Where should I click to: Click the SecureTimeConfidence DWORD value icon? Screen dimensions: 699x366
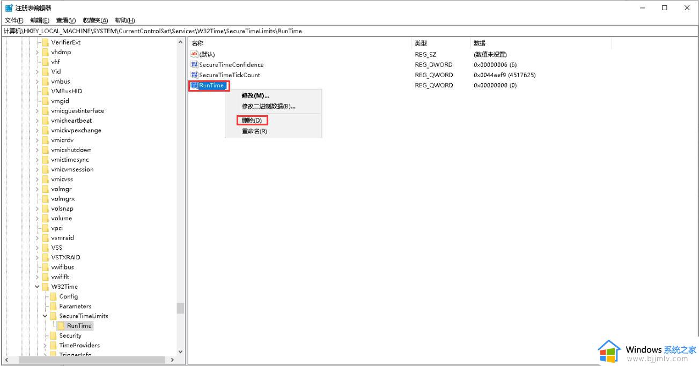click(x=194, y=65)
